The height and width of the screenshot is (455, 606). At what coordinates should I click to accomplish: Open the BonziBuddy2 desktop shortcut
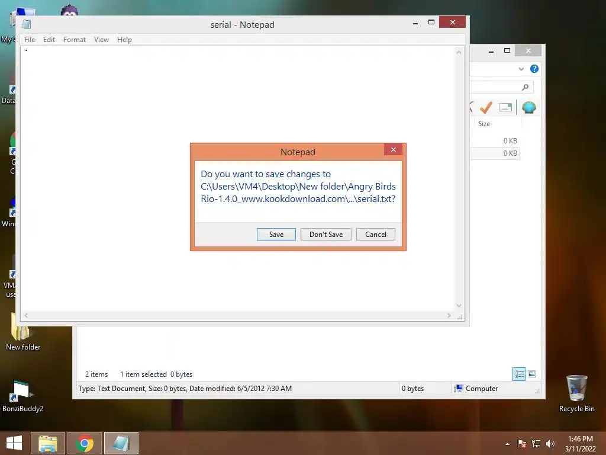click(x=22, y=395)
